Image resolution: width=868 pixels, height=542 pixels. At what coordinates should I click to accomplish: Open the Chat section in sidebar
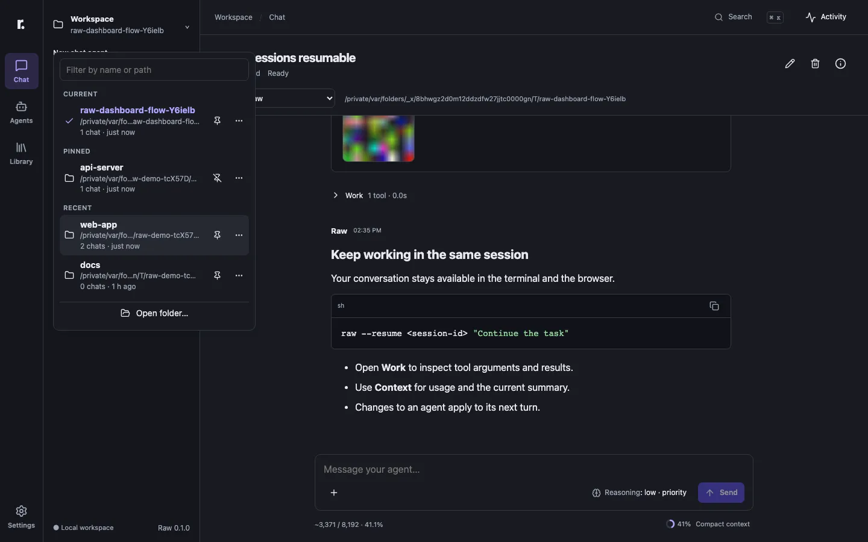22,71
